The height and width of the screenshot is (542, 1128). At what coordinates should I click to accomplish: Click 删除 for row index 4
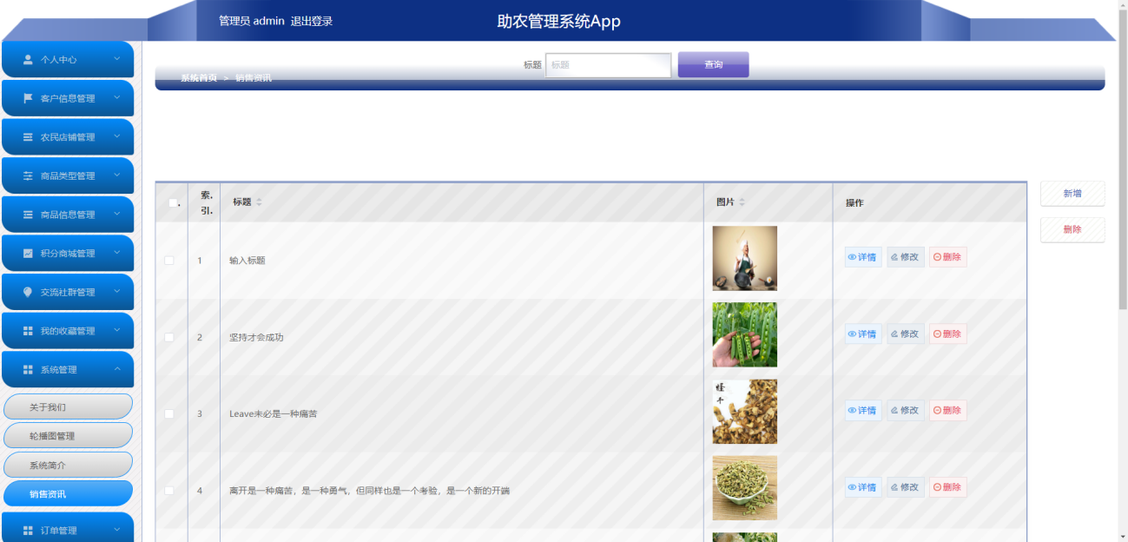tap(948, 487)
